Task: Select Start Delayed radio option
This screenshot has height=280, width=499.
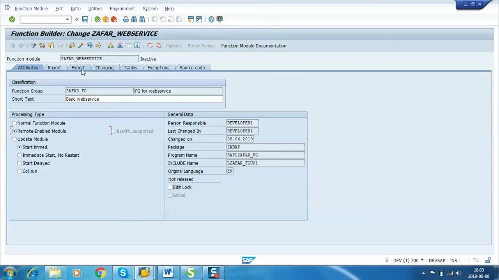Action: (x=19, y=163)
